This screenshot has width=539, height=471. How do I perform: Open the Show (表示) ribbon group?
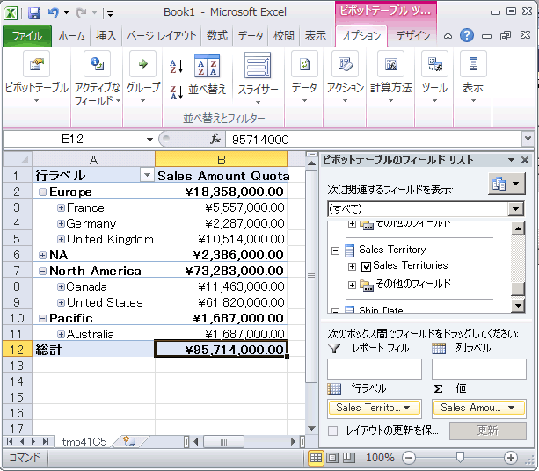(x=473, y=77)
